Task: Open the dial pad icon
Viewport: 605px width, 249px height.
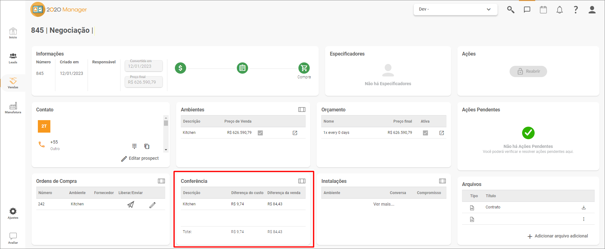Action: (x=135, y=146)
